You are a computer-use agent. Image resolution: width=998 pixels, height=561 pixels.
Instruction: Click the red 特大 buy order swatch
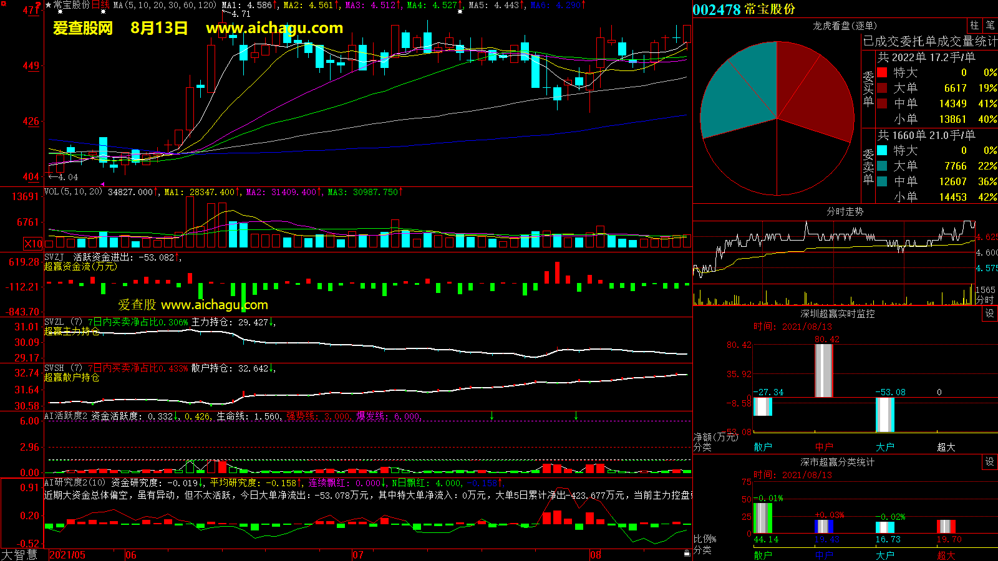point(882,73)
